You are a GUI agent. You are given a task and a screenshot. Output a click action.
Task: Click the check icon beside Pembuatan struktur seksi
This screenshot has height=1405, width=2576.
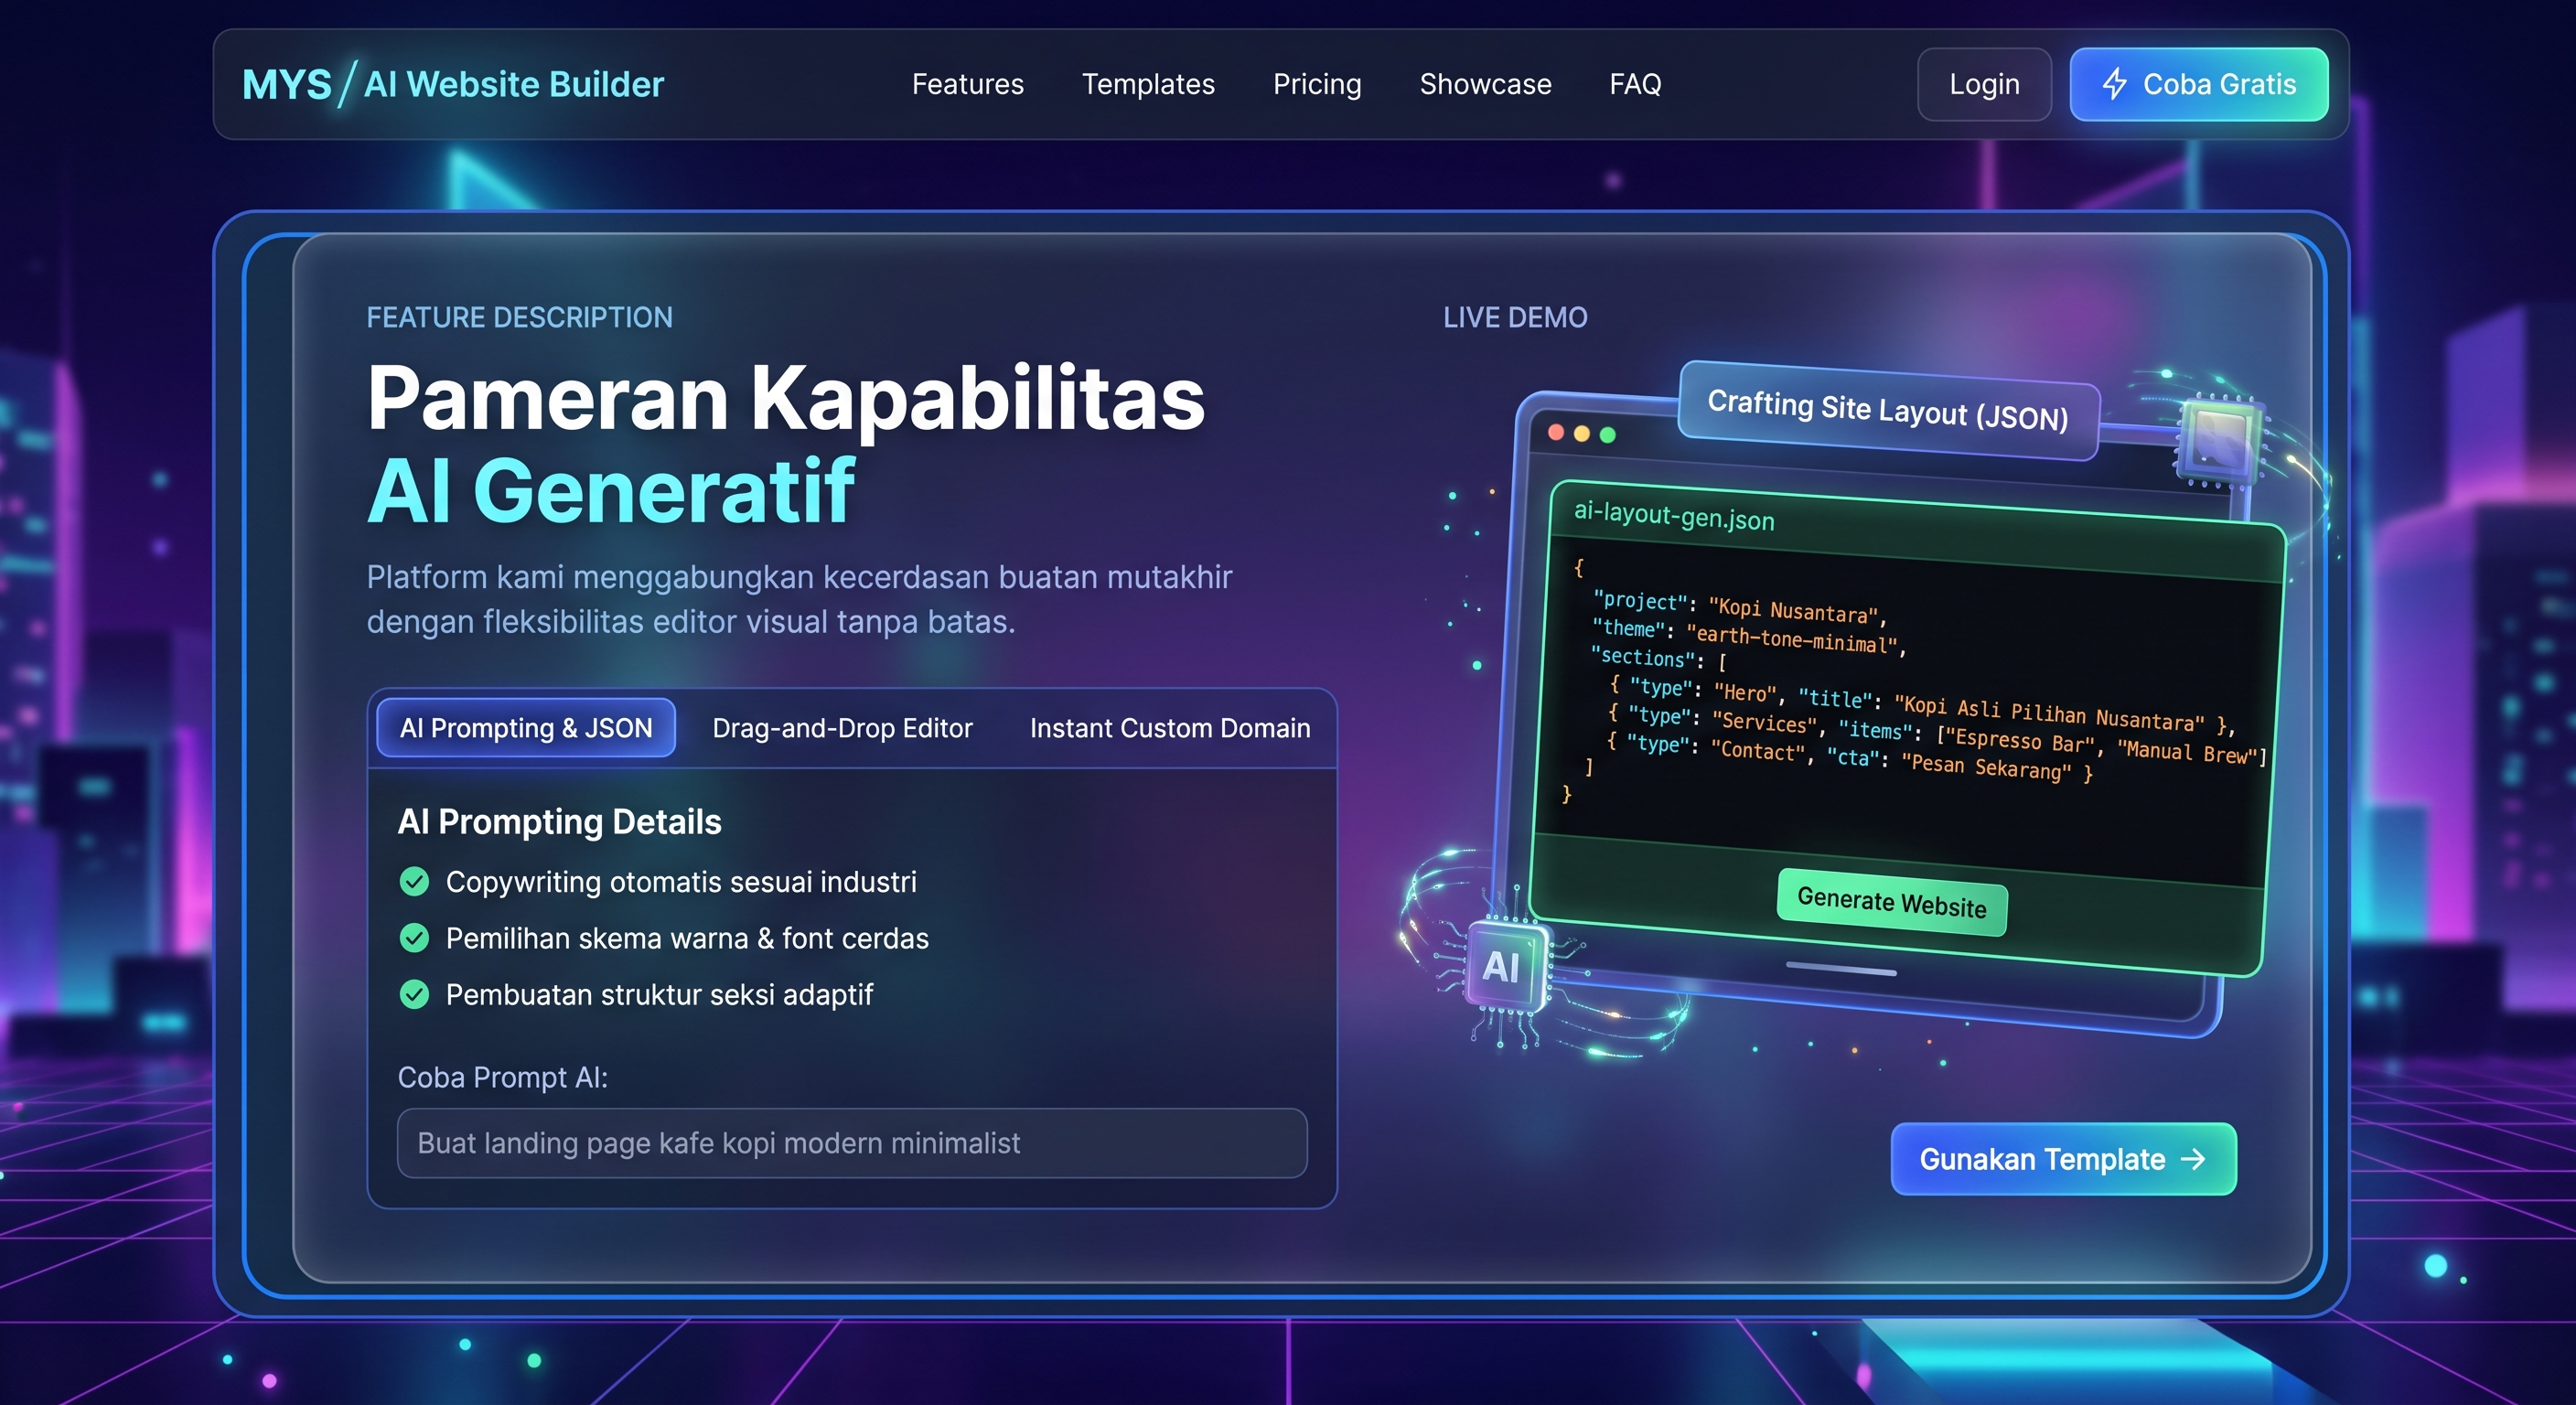pos(414,994)
